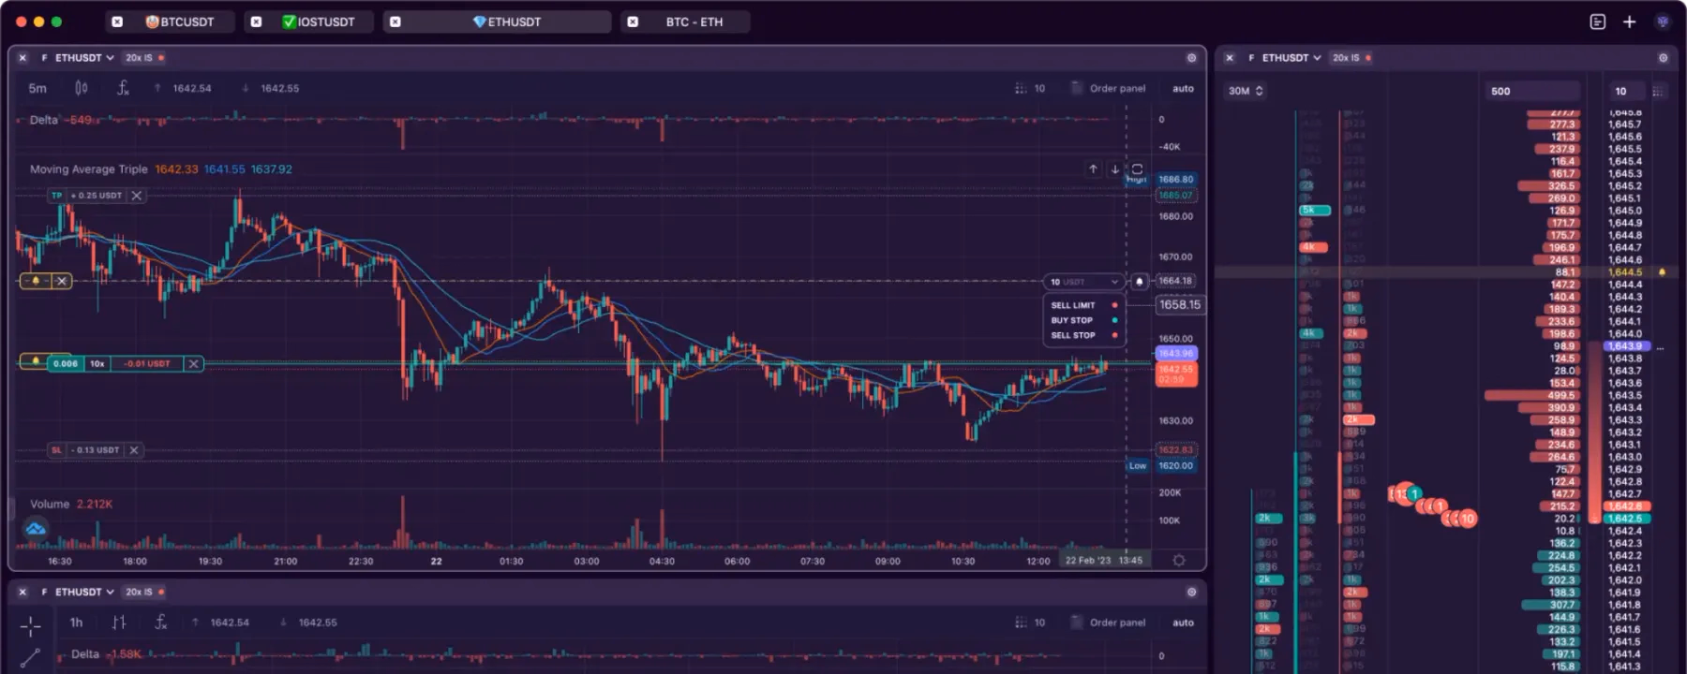
Task: Open the 1h timeframe selector
Action: click(76, 623)
